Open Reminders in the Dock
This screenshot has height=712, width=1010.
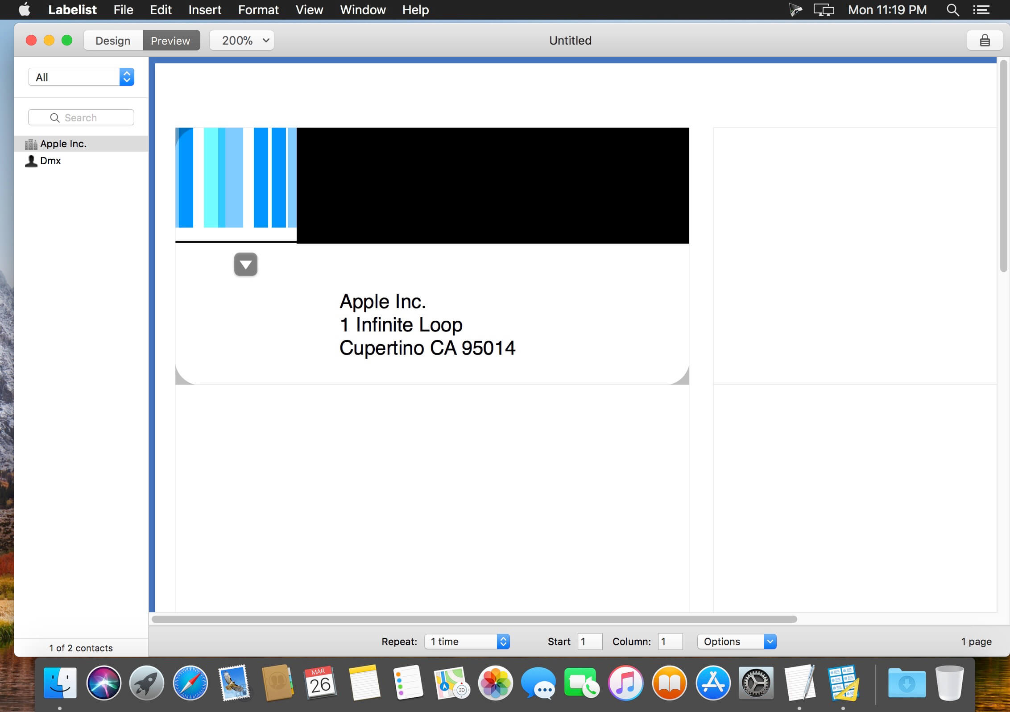408,683
